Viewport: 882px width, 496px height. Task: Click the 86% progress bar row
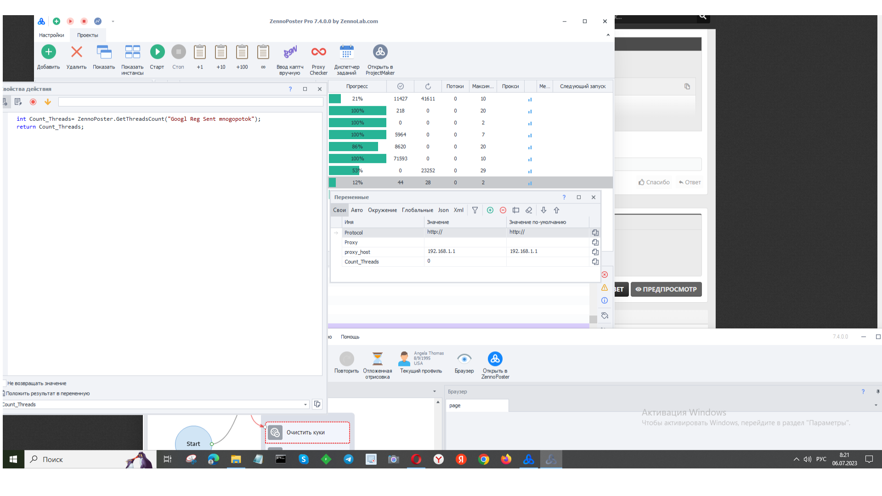(357, 147)
